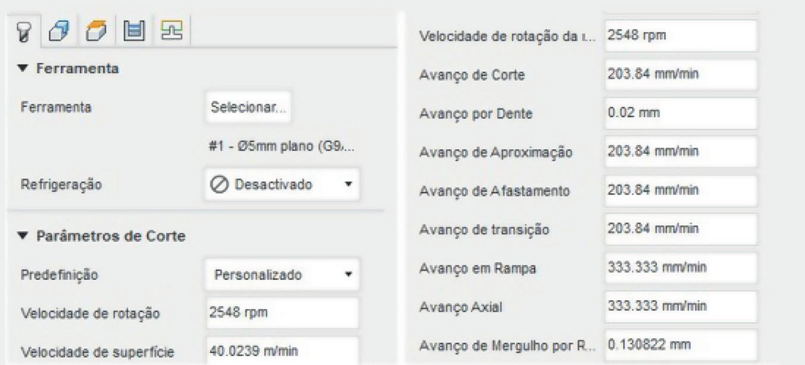
Task: Collapse the Parâmetros de Corte section
Action: pyautogui.click(x=24, y=236)
